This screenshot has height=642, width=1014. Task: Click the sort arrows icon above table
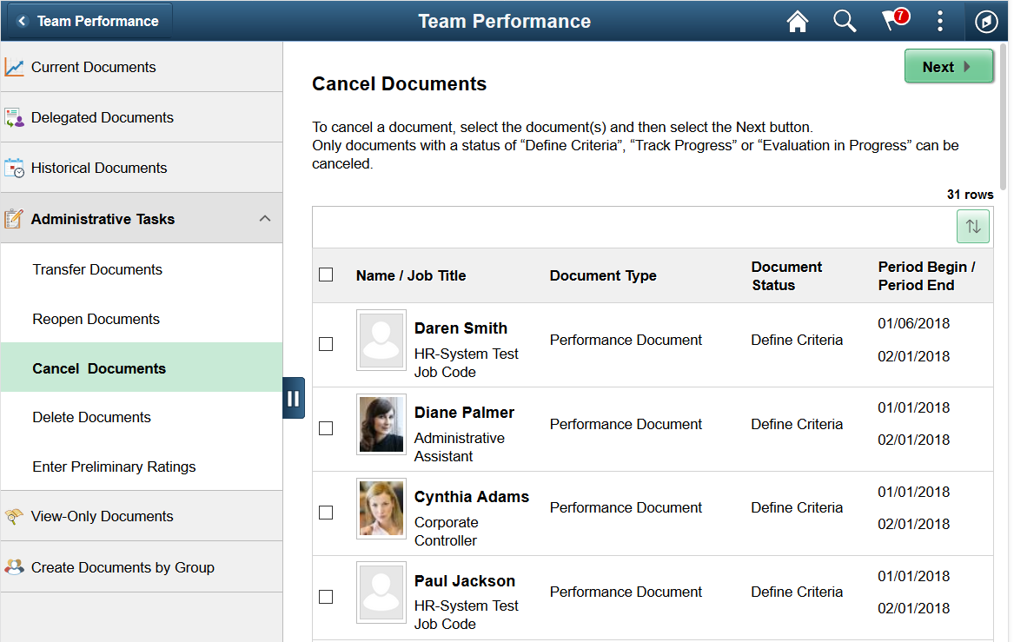972,227
